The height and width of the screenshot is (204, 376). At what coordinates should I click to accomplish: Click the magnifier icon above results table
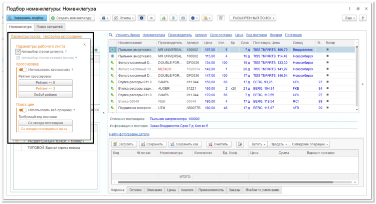tap(111, 35)
